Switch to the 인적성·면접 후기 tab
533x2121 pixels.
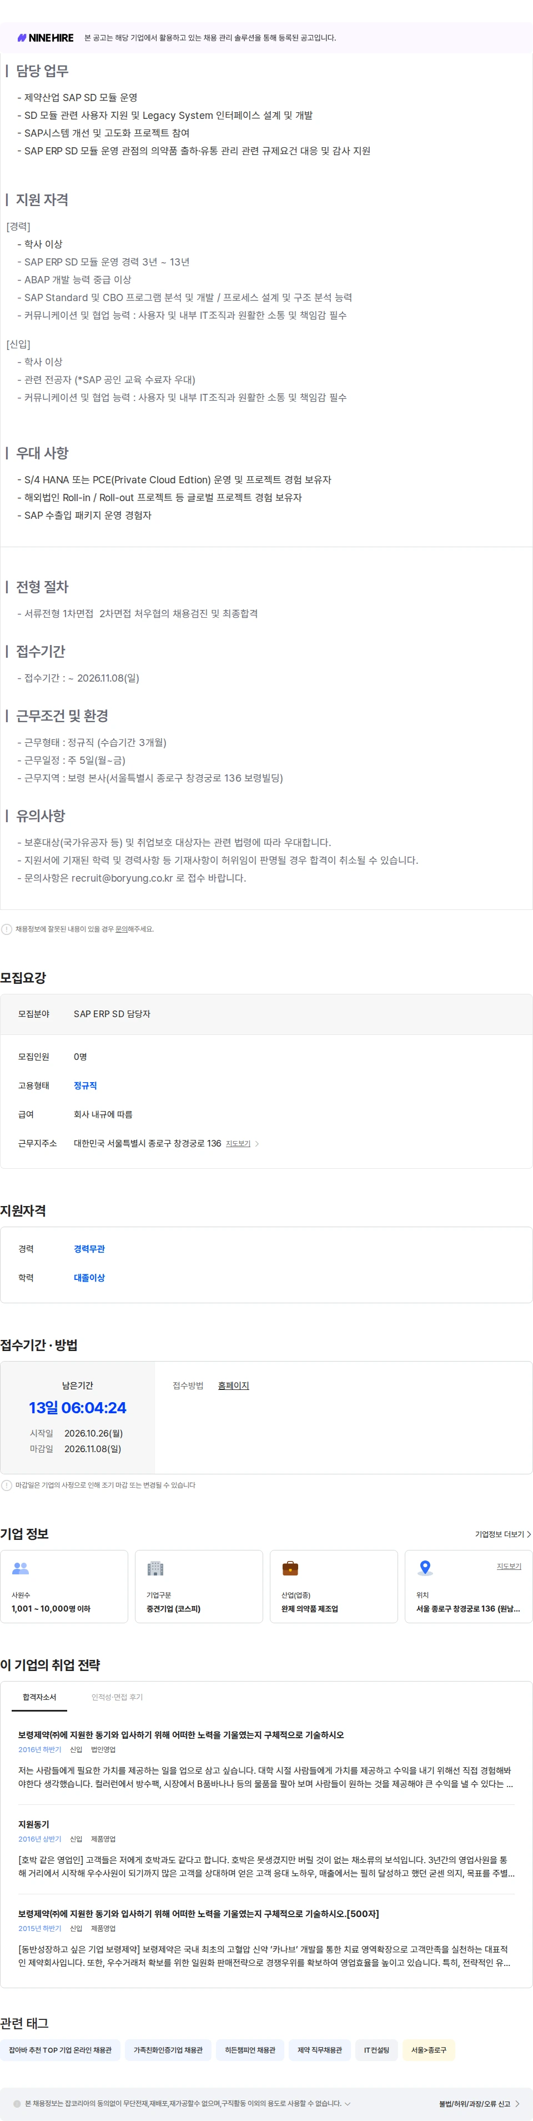coord(117,1697)
